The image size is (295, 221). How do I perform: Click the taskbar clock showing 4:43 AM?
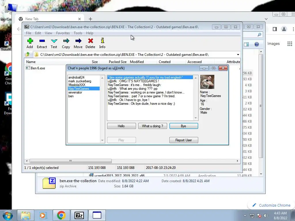[x=280, y=215]
